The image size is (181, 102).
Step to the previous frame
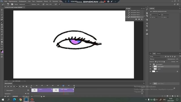point(8,86)
